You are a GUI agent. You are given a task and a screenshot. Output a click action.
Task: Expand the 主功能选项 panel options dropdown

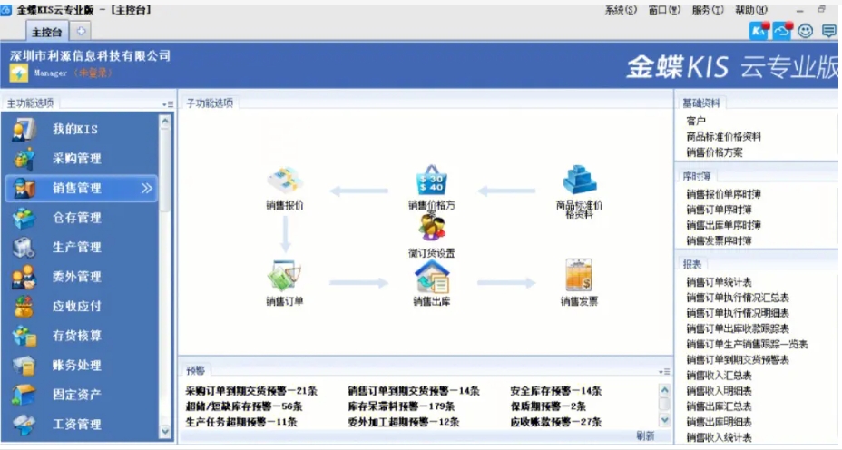(168, 104)
